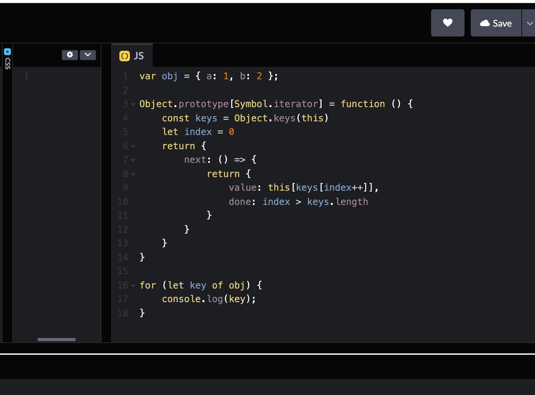Open the Save options dropdown arrow
This screenshot has width=535, height=395.
coord(529,23)
